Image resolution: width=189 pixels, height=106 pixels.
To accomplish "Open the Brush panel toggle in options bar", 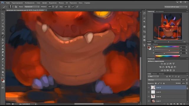I will pos(16,7).
